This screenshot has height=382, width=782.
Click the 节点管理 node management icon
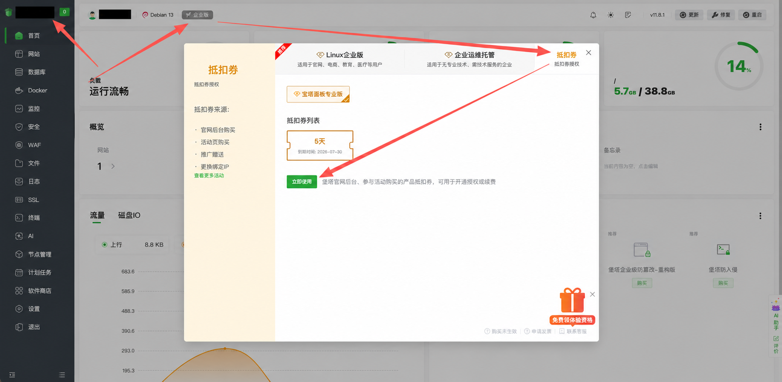click(x=19, y=254)
